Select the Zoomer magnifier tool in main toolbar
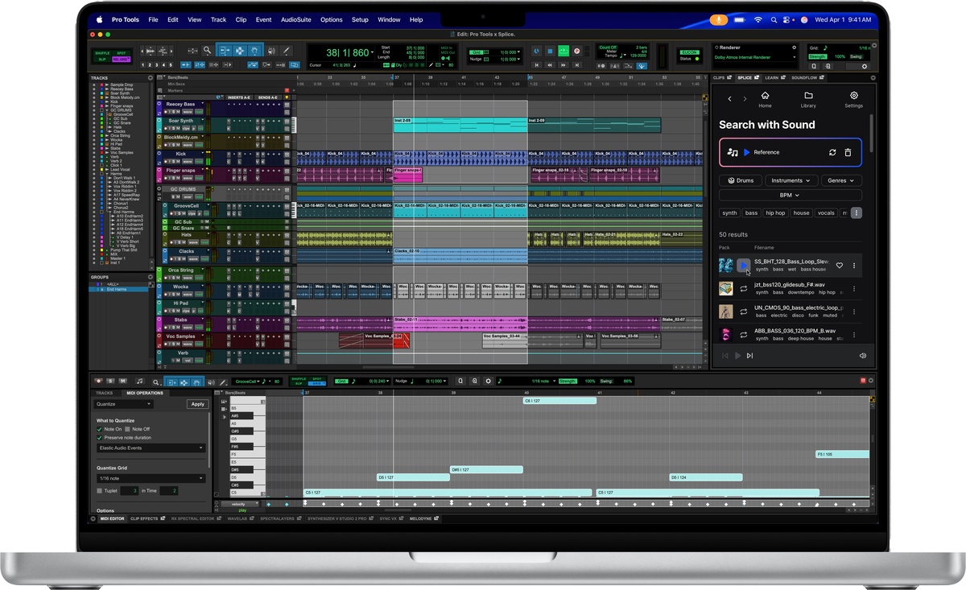Viewport: 966px width, 590px height. 207,50
